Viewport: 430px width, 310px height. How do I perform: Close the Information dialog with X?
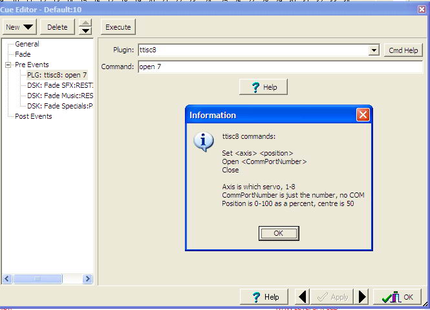click(363, 115)
